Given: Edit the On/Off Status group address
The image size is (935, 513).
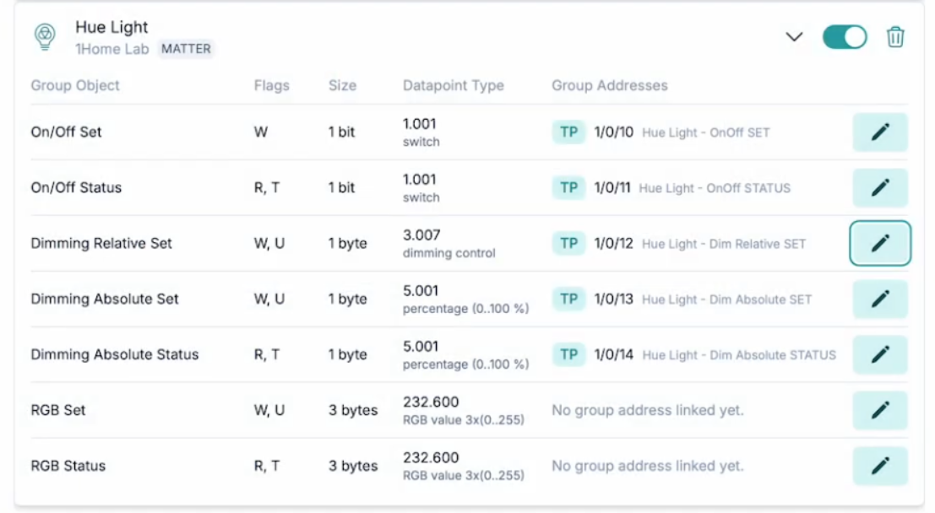Looking at the screenshot, I should pyautogui.click(x=879, y=188).
